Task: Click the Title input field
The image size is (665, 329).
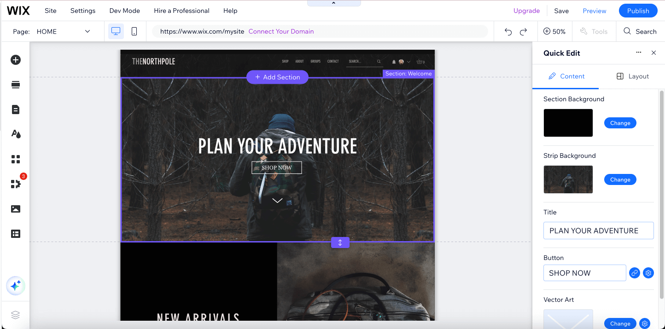Action: coord(599,231)
